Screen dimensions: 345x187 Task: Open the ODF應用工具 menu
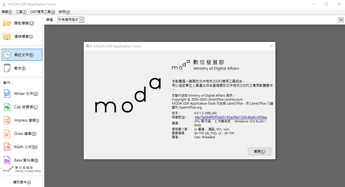[x=42, y=12]
